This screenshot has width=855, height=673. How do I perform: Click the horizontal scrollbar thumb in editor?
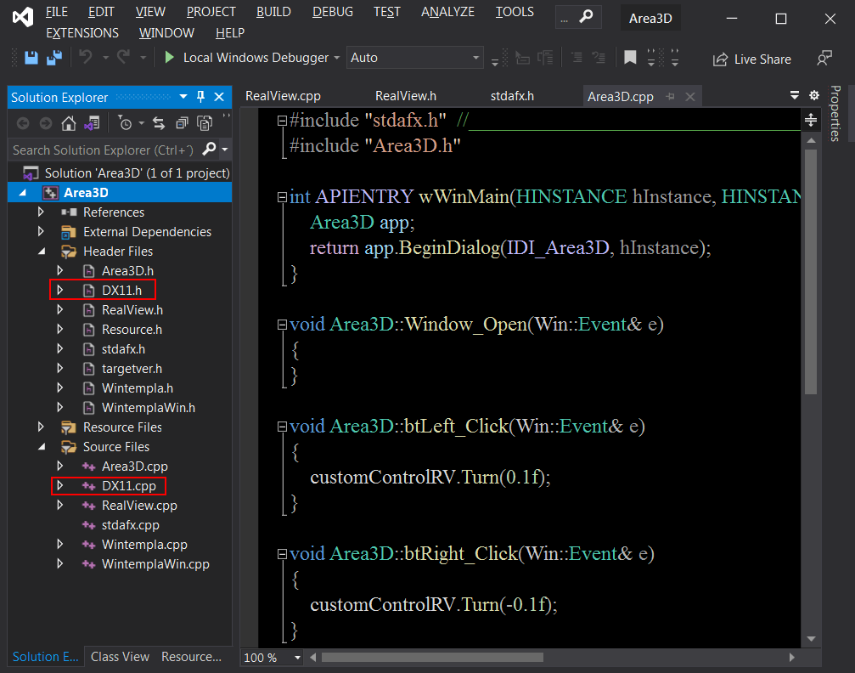pyautogui.click(x=432, y=657)
